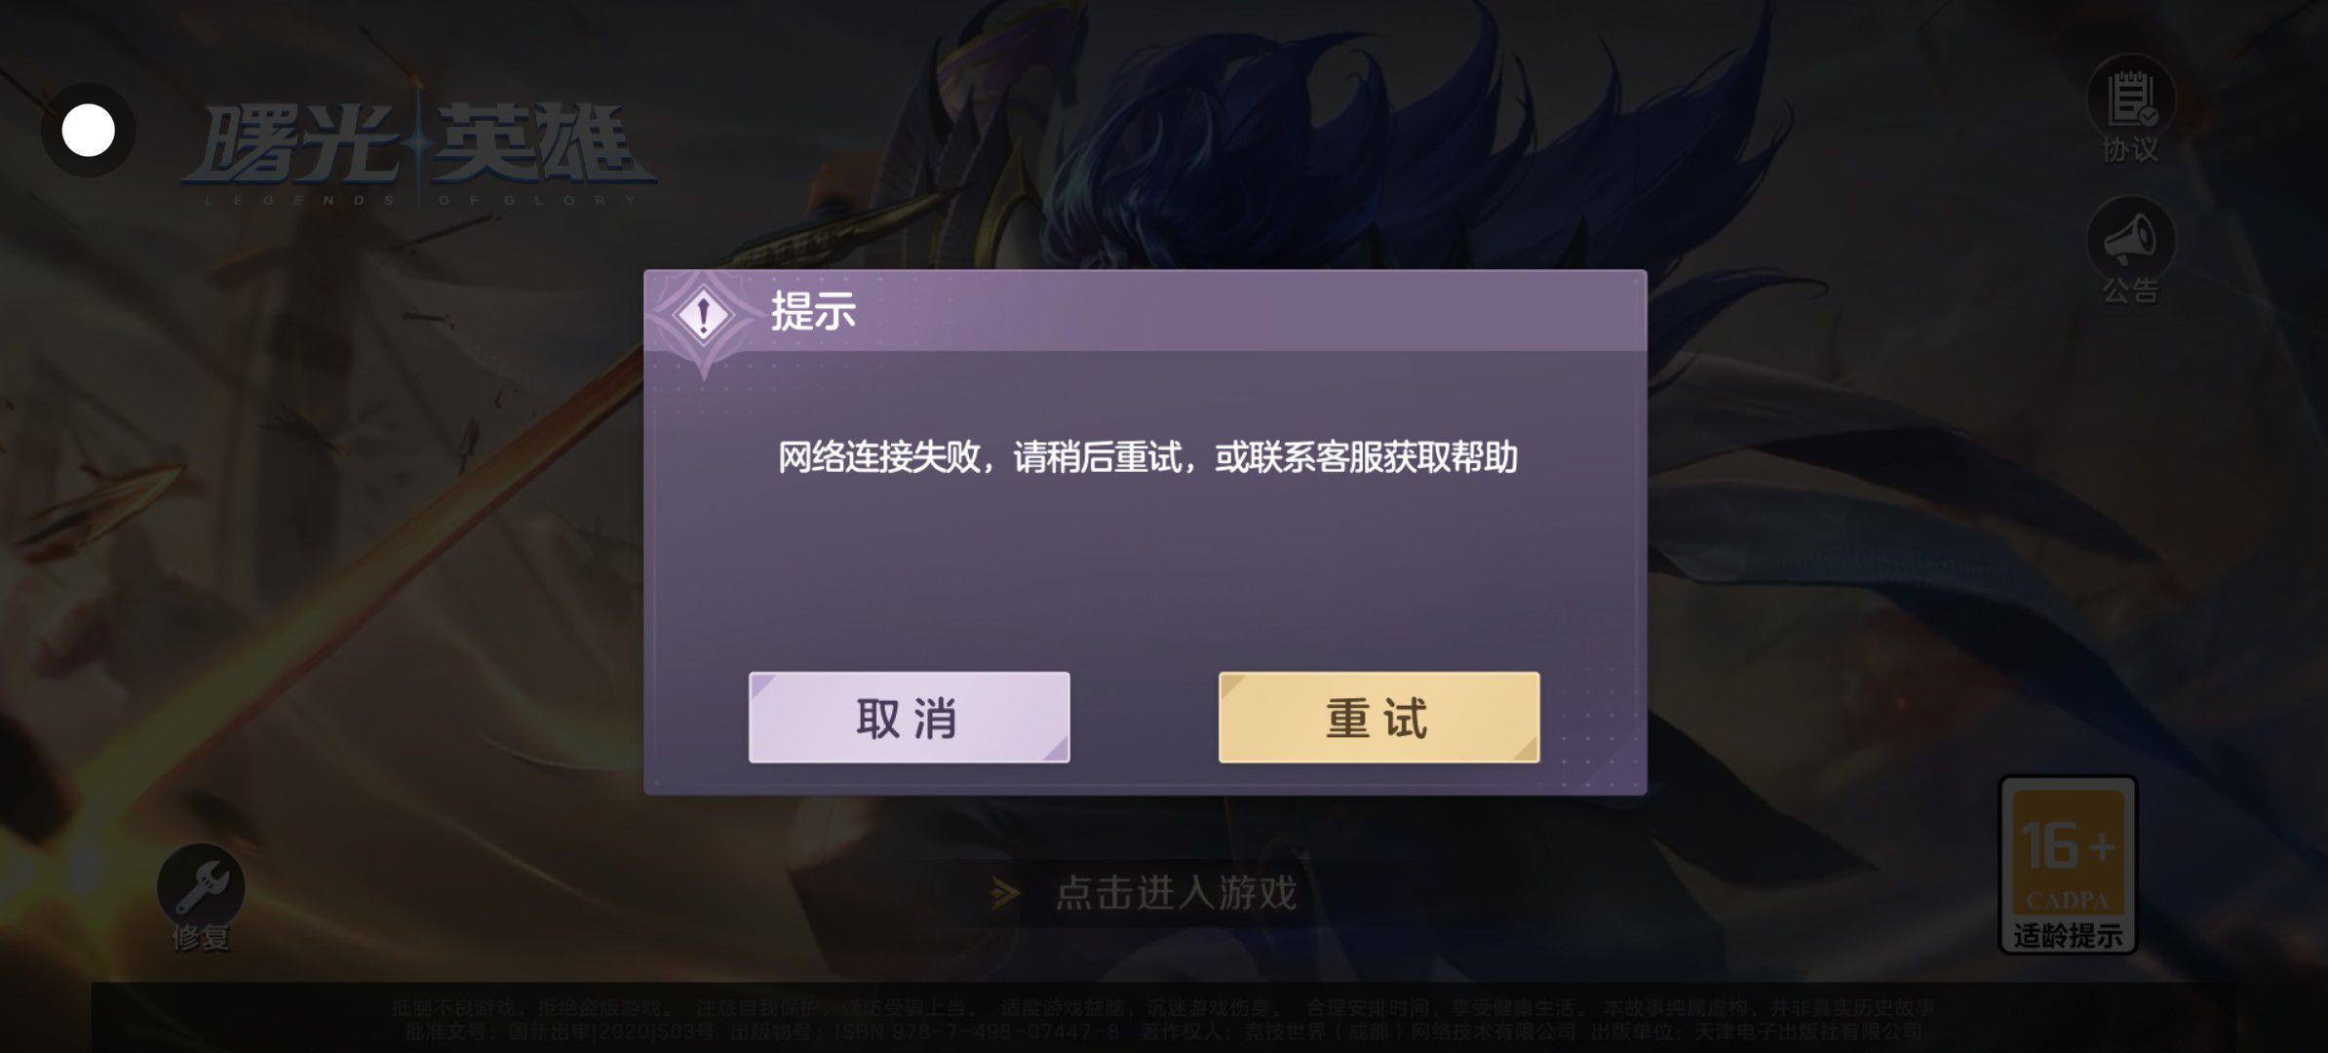Click the 提示 dialog title
Viewport: 2328px width, 1053px height.
click(813, 312)
